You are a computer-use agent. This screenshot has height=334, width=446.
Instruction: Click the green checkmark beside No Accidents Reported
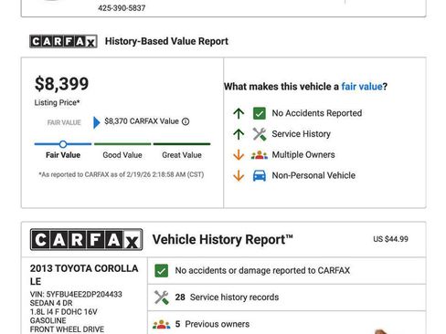(260, 113)
